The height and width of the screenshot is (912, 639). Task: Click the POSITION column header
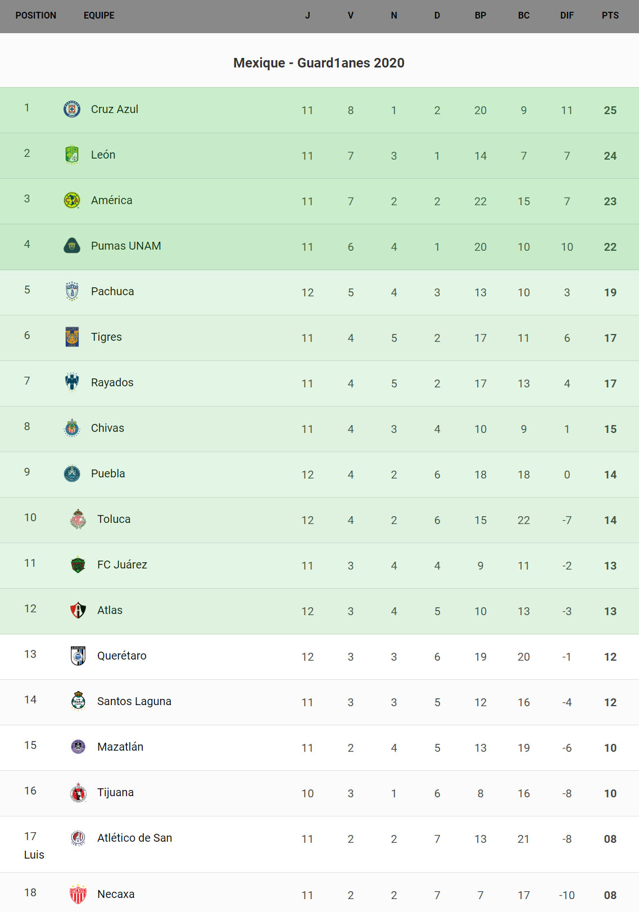(36, 16)
